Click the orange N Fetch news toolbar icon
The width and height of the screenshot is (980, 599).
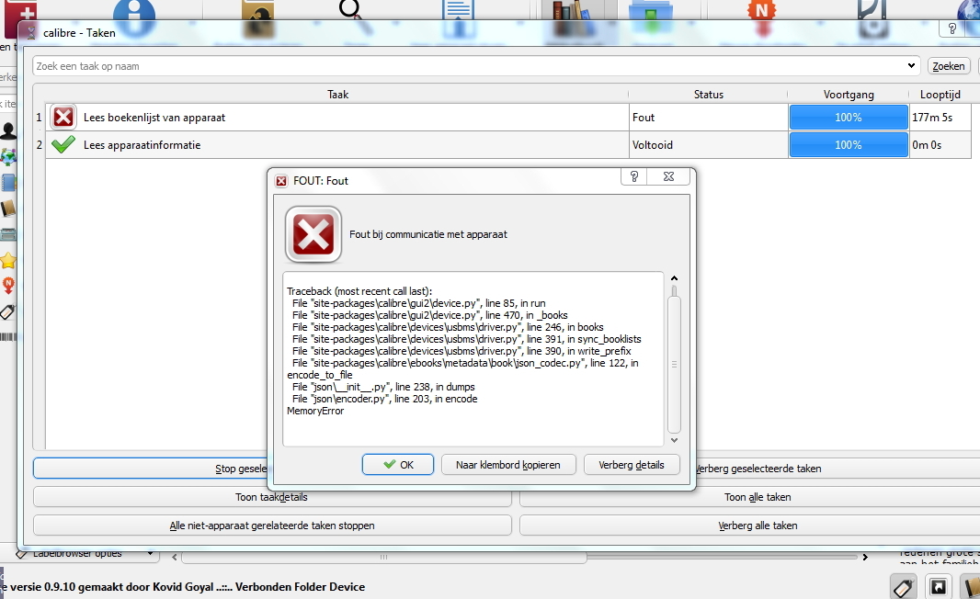761,17
